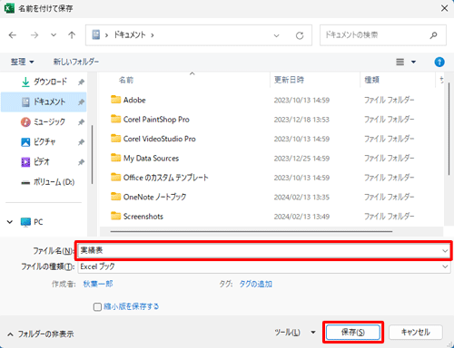The height and width of the screenshot is (348, 454).
Task: Open the view options dropdown arrow
Action: (413, 62)
